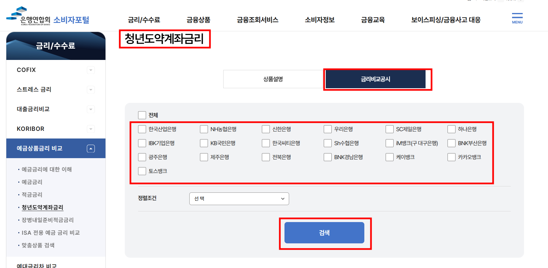The width and height of the screenshot is (548, 268).
Task: Open the 적금금리 sidebar link
Action: pos(32,195)
